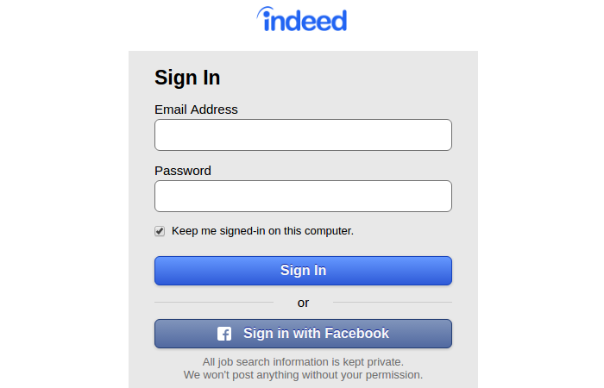Click the bold Sign In heading
Image resolution: width=604 pixels, height=388 pixels.
[x=187, y=78]
